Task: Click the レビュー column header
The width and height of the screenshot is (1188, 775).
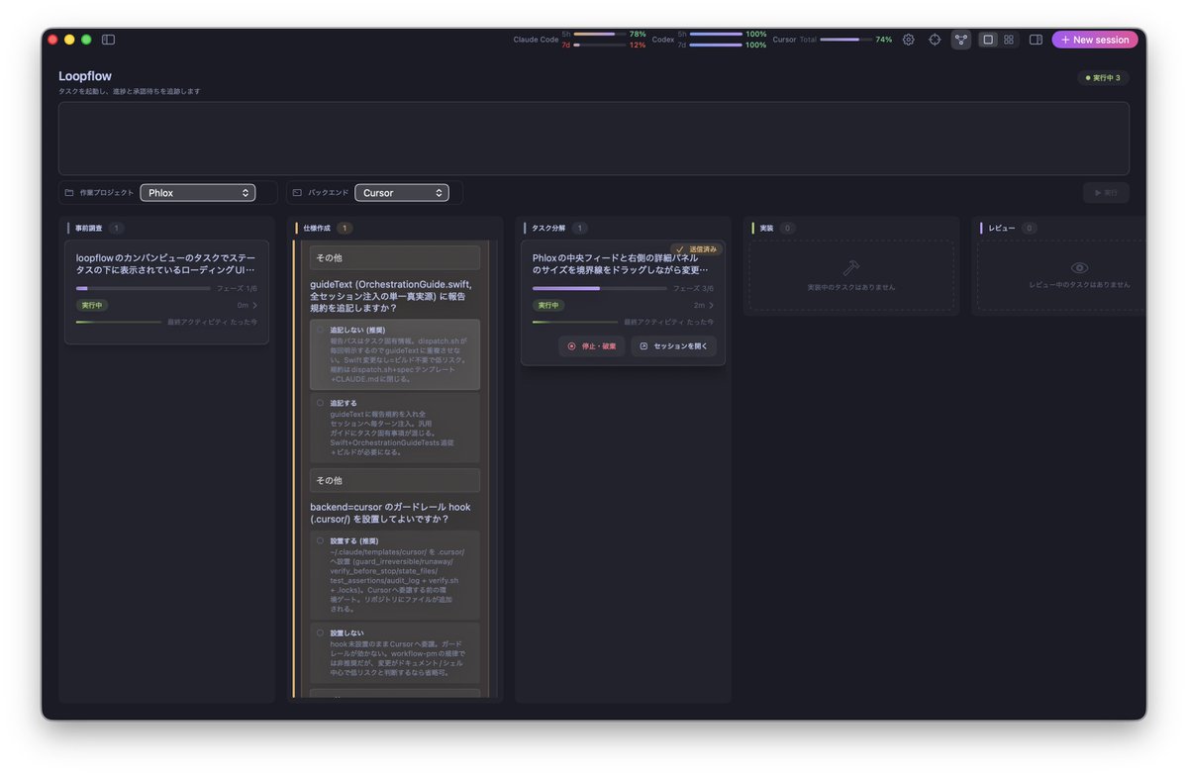Action: [x=1001, y=228]
